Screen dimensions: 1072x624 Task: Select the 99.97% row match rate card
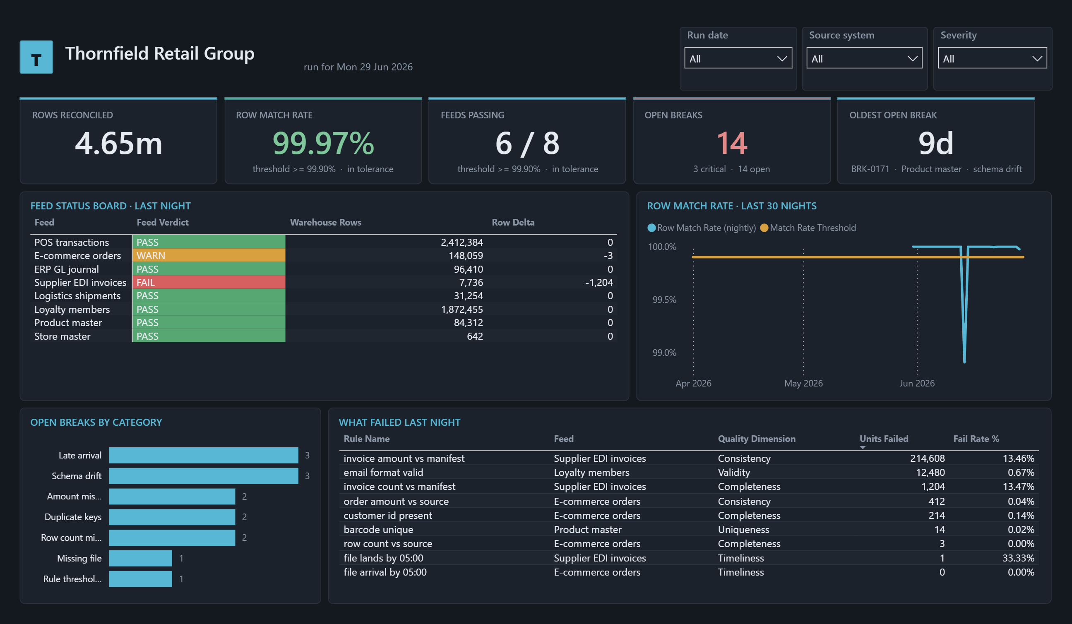coord(323,141)
